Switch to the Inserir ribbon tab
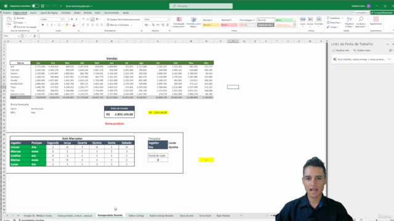394x221 pixels. point(33,12)
